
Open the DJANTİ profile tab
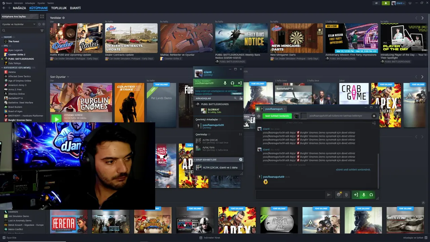[x=75, y=8]
